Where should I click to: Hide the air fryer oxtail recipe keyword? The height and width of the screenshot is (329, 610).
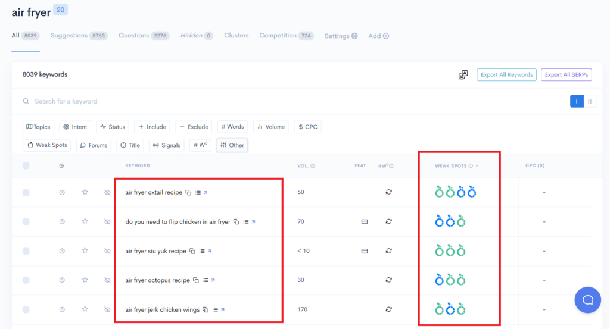click(x=107, y=193)
